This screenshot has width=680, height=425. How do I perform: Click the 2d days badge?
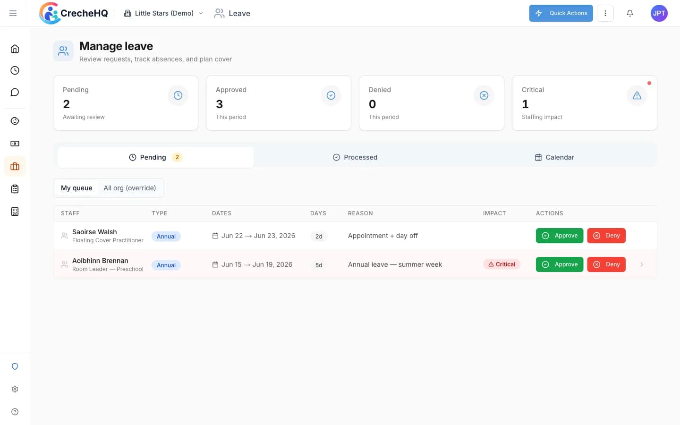pos(319,237)
